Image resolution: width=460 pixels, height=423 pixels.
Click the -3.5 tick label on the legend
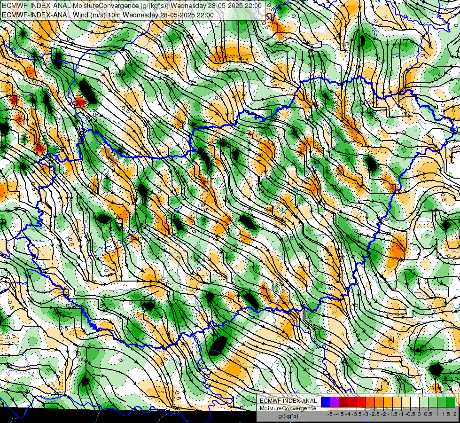click(x=357, y=414)
